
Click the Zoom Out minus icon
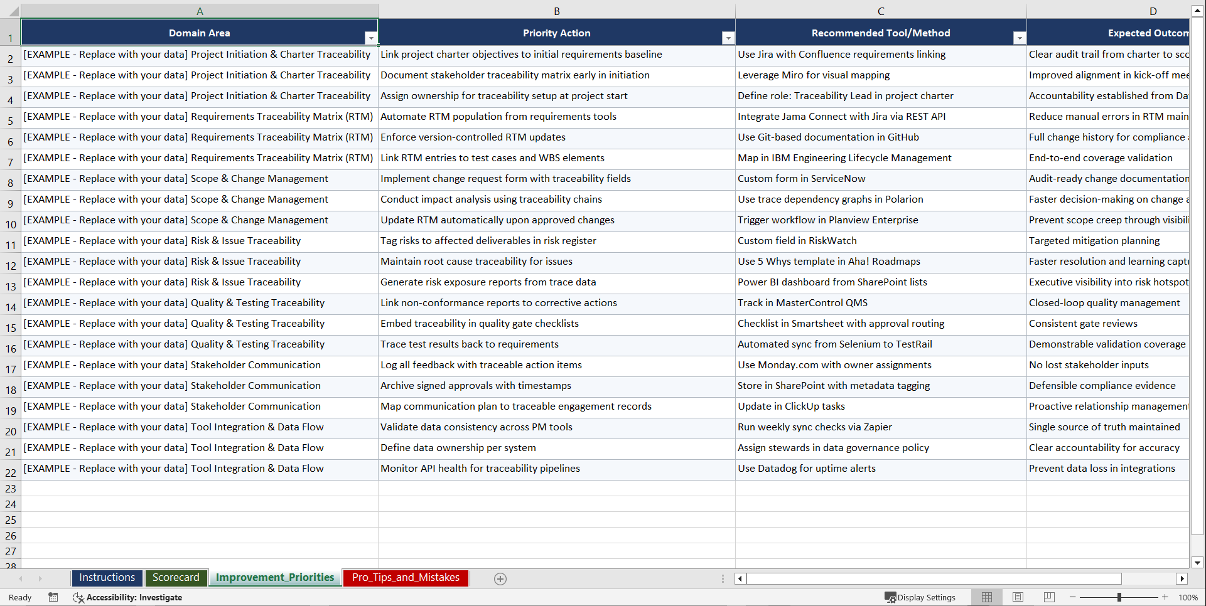1073,597
